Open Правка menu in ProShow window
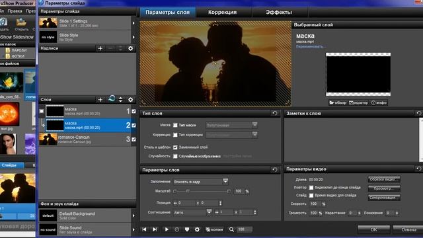 (x=15, y=11)
